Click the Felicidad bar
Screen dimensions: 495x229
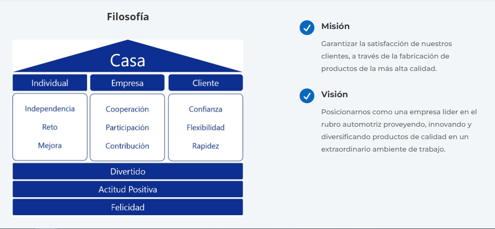pos(128,207)
